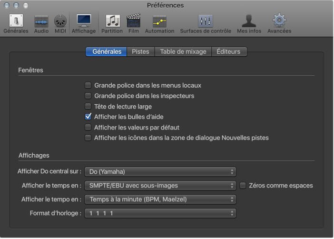Screen dimensions: 334x239
Task: Click the Avancées gear icon
Action: pyautogui.click(x=279, y=21)
